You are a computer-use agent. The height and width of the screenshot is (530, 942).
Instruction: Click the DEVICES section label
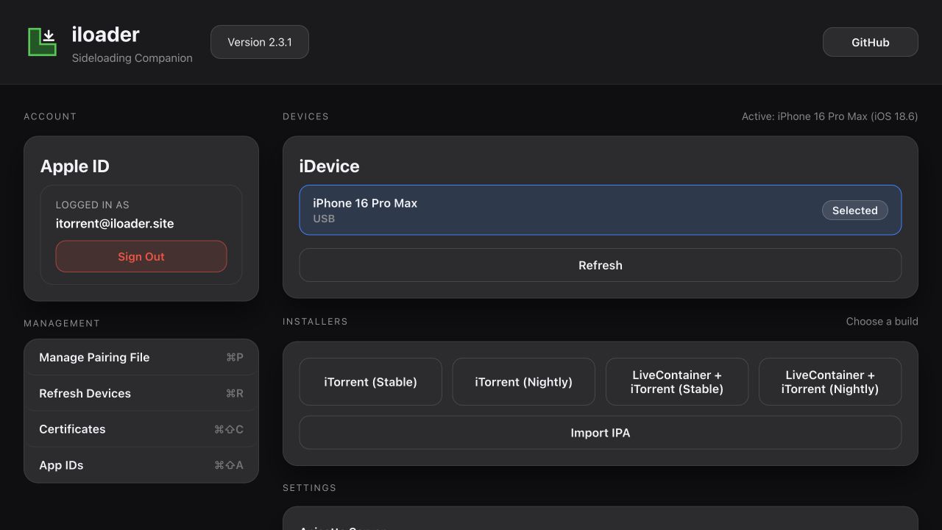point(305,116)
